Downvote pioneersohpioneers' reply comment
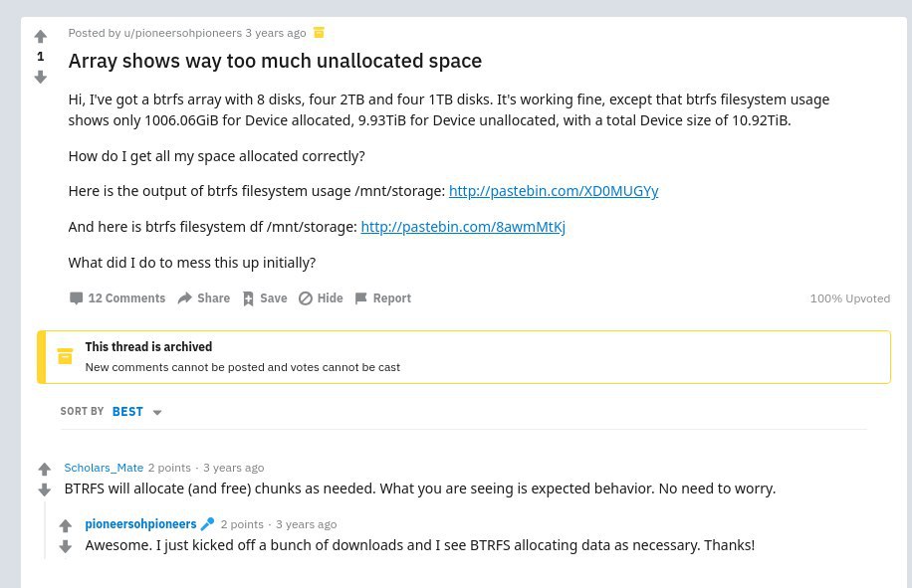This screenshot has width=912, height=588. coord(65,546)
